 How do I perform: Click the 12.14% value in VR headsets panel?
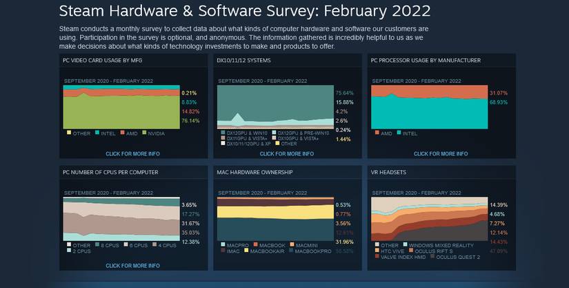click(499, 233)
